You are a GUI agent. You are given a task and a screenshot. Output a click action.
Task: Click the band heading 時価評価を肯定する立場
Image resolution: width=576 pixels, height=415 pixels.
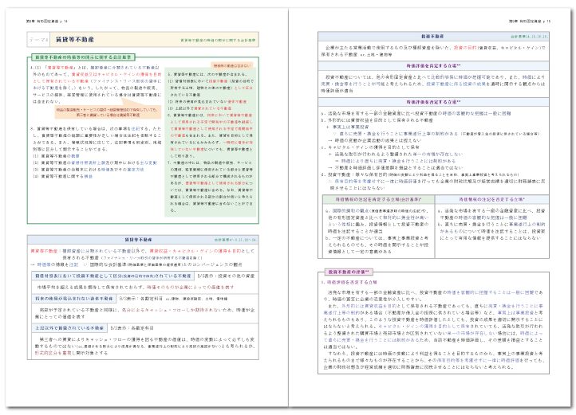pyautogui.click(x=433, y=65)
